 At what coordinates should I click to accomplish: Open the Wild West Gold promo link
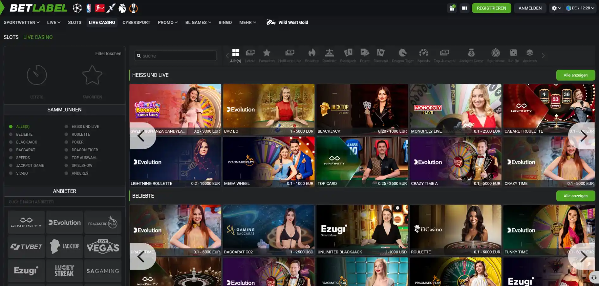287,22
